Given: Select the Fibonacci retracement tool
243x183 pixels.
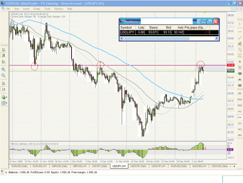Looking at the screenshot, I should [240, 50].
